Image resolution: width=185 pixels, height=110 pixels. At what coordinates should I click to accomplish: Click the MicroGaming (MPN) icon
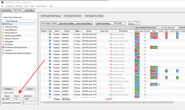(3, 36)
